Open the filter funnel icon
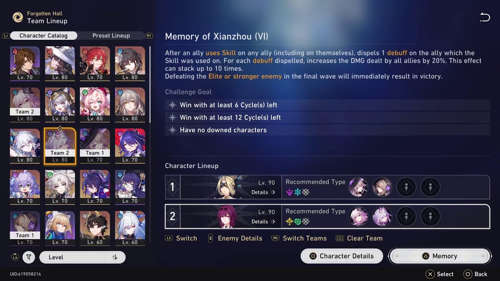The width and height of the screenshot is (500, 281). coord(29,257)
